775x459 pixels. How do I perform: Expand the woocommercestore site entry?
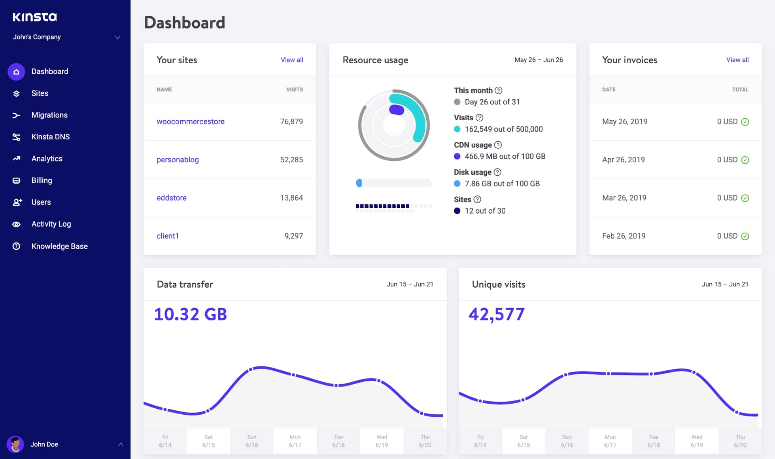pos(191,121)
